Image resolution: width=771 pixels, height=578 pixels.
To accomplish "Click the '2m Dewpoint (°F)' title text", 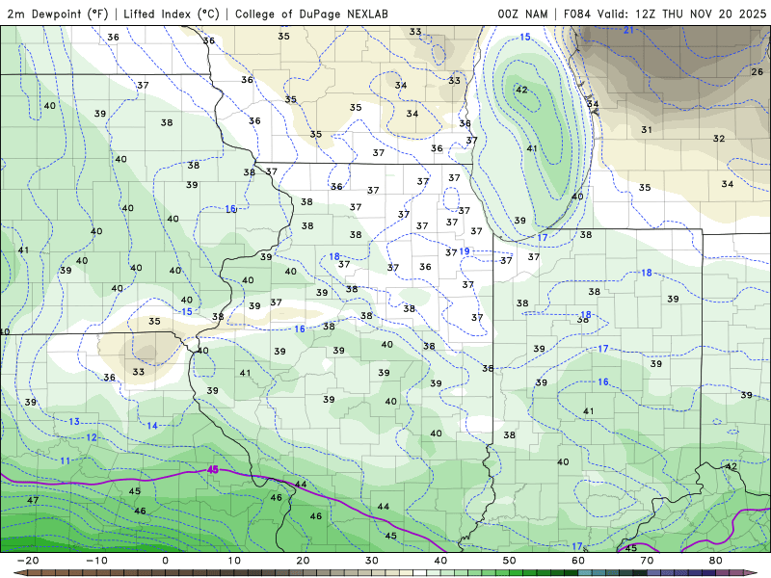I will click(x=57, y=13).
